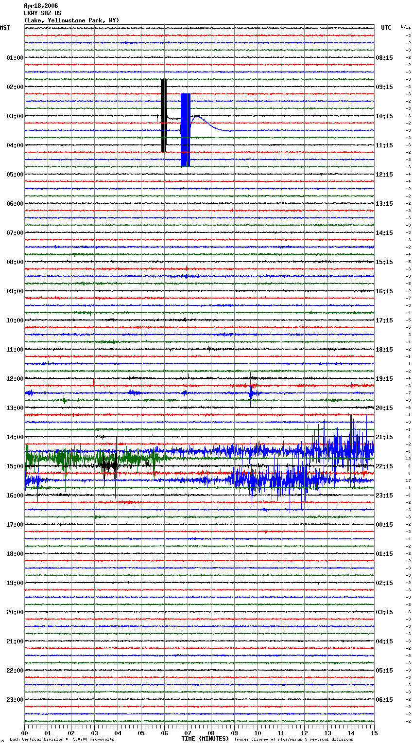Click the tall black clipped spike near minute 6
Viewport: 413px width, 746px height.
point(164,115)
